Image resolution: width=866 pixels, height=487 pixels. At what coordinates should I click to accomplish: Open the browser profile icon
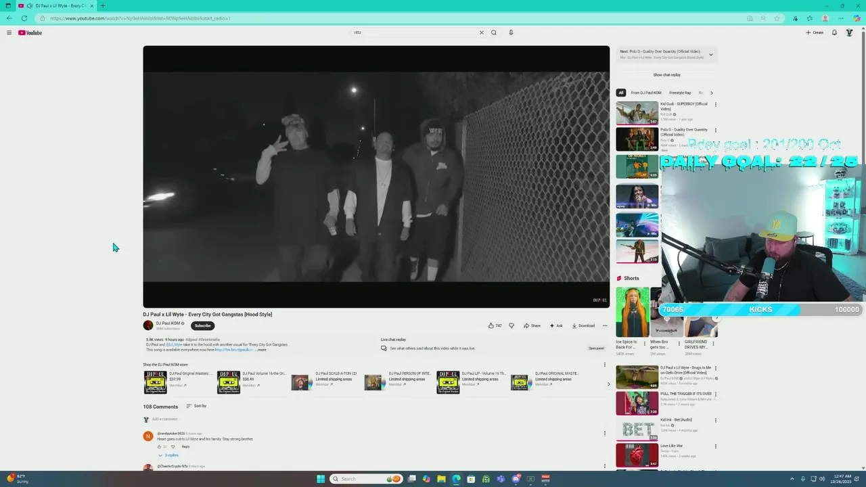pos(825,18)
